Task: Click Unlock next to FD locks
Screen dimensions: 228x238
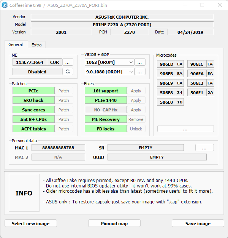Action: tap(136, 129)
